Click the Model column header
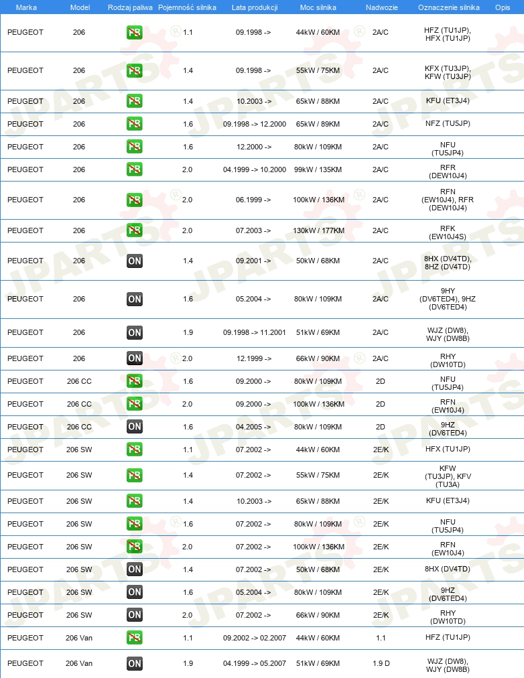524x678 pixels. click(80, 7)
